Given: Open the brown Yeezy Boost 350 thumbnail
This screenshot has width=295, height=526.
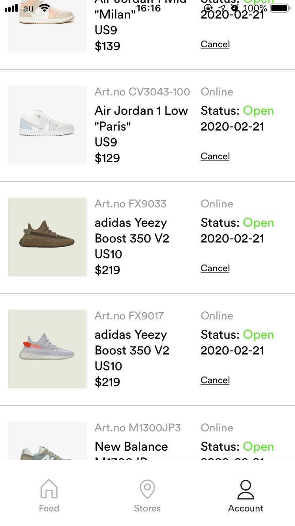Looking at the screenshot, I should (x=47, y=237).
